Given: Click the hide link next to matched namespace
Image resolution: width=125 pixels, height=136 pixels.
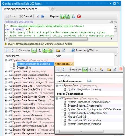Looking at the screenshot, I should click(89, 81).
